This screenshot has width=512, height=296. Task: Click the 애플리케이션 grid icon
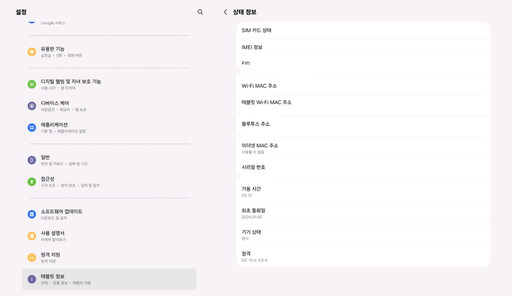point(32,127)
